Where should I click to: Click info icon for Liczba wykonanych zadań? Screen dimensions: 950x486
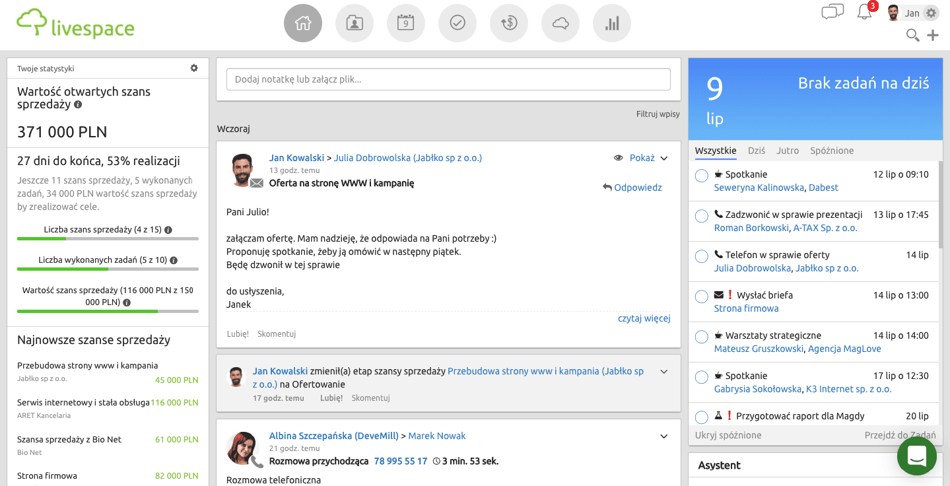[174, 260]
